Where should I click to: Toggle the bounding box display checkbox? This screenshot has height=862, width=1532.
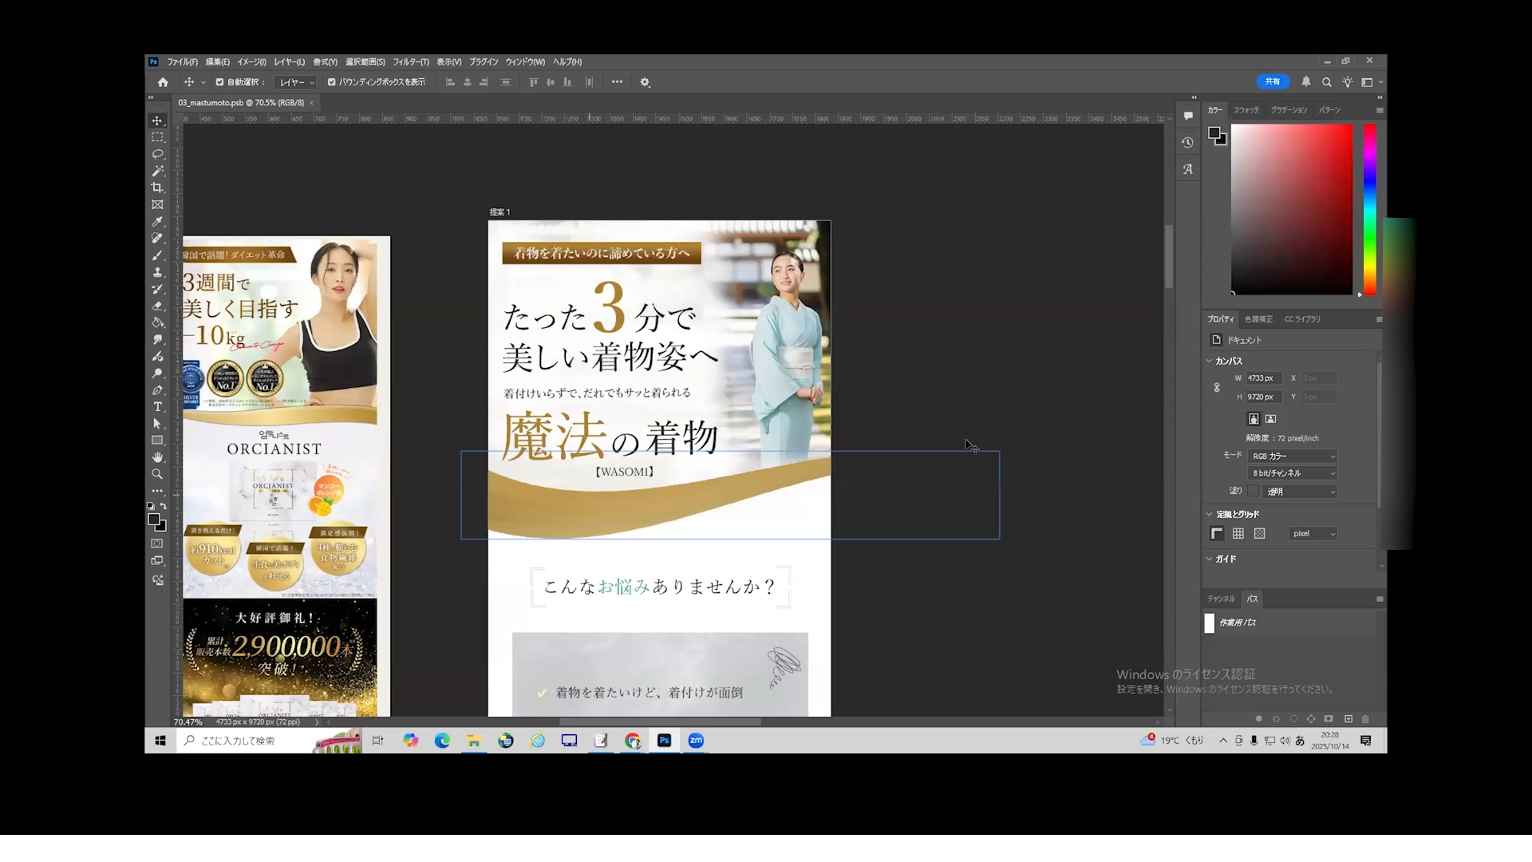332,82
